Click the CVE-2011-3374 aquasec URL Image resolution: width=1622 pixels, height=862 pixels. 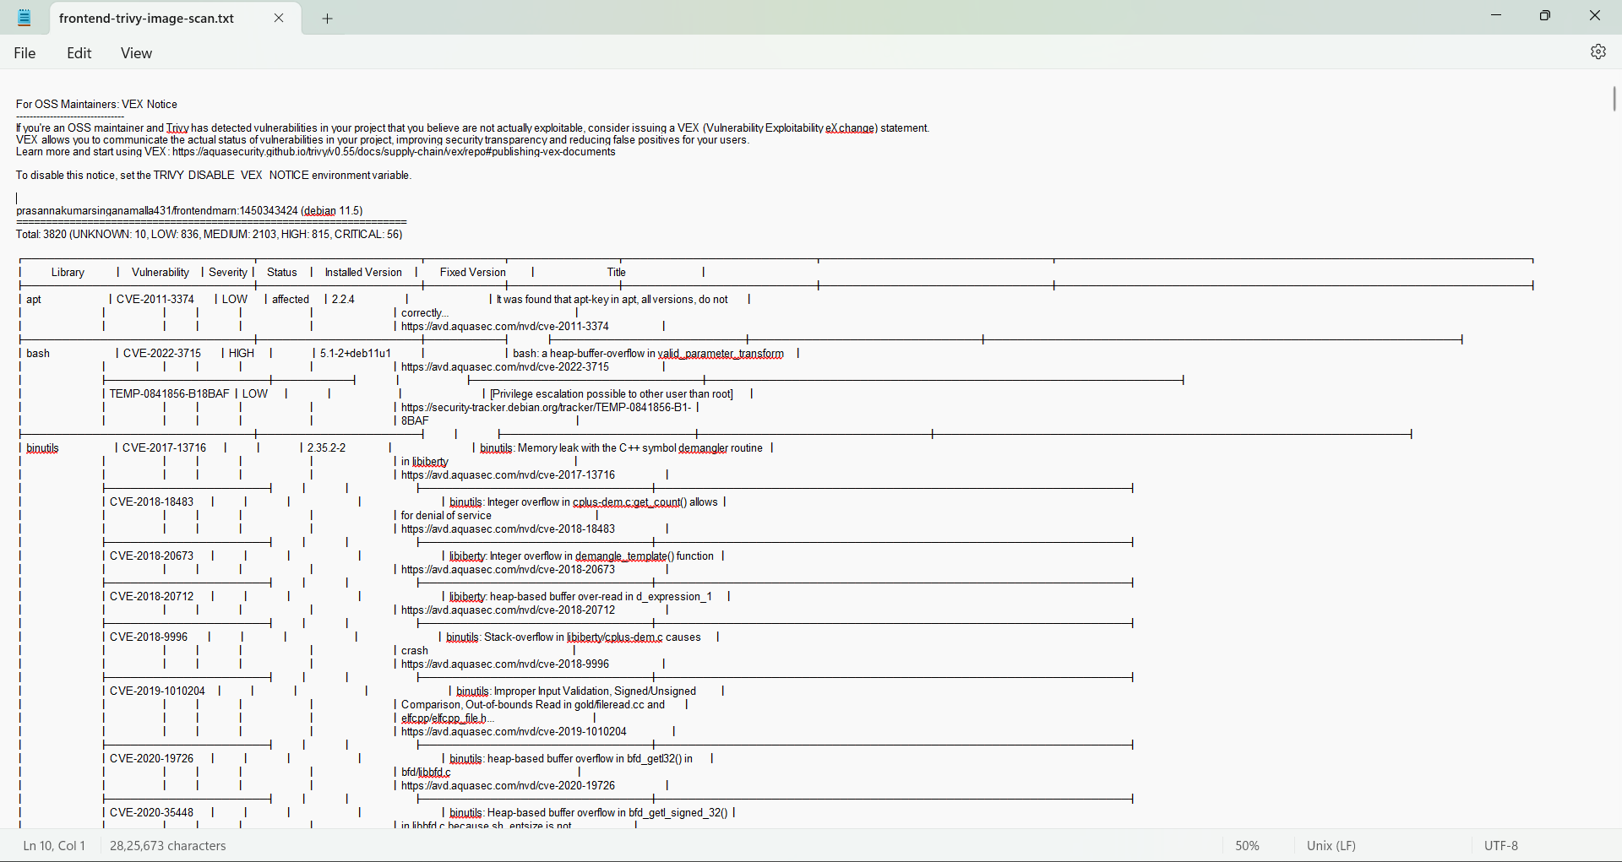[x=505, y=327]
